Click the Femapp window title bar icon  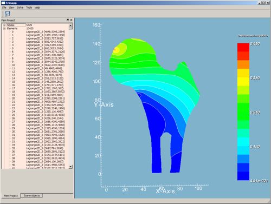click(3, 3)
